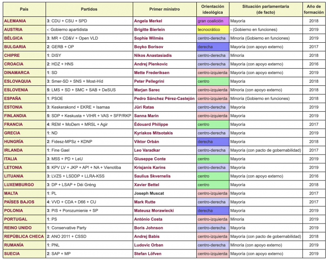The height and width of the screenshot is (259, 328).
Task: Select the SUECIA country link
Action: [x=12, y=254]
